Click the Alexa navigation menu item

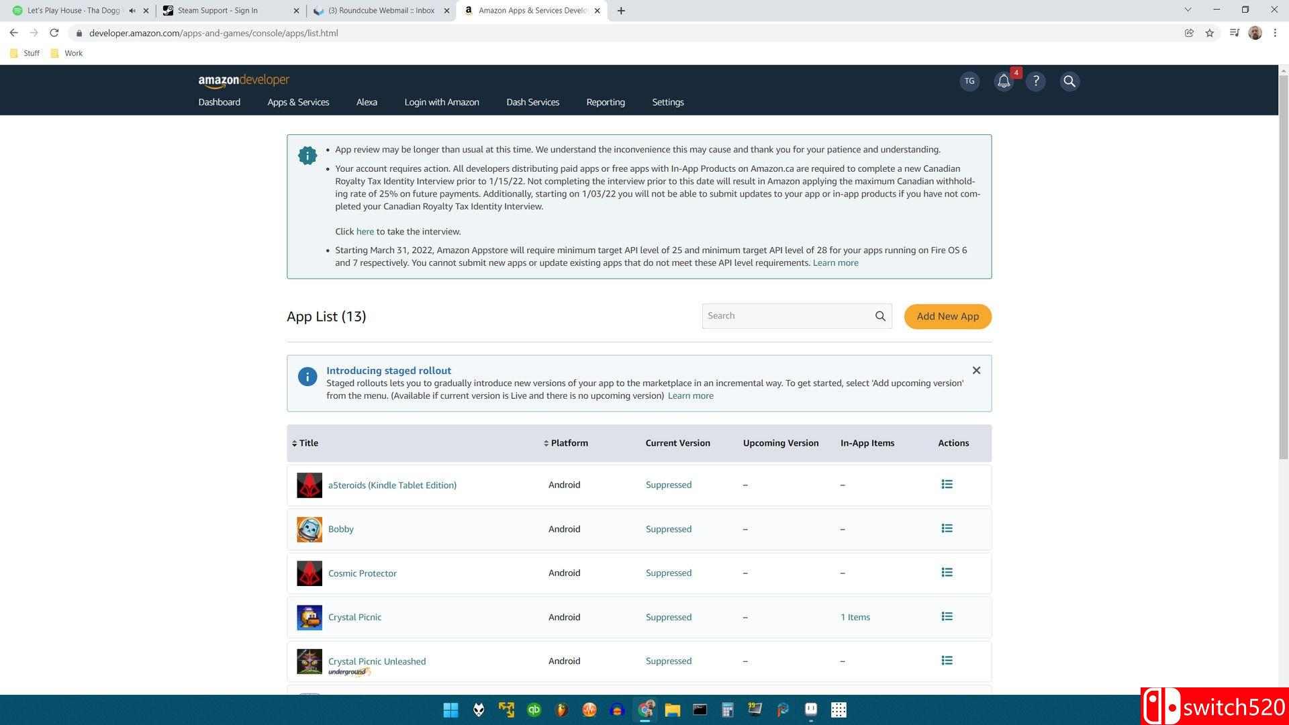click(x=367, y=102)
